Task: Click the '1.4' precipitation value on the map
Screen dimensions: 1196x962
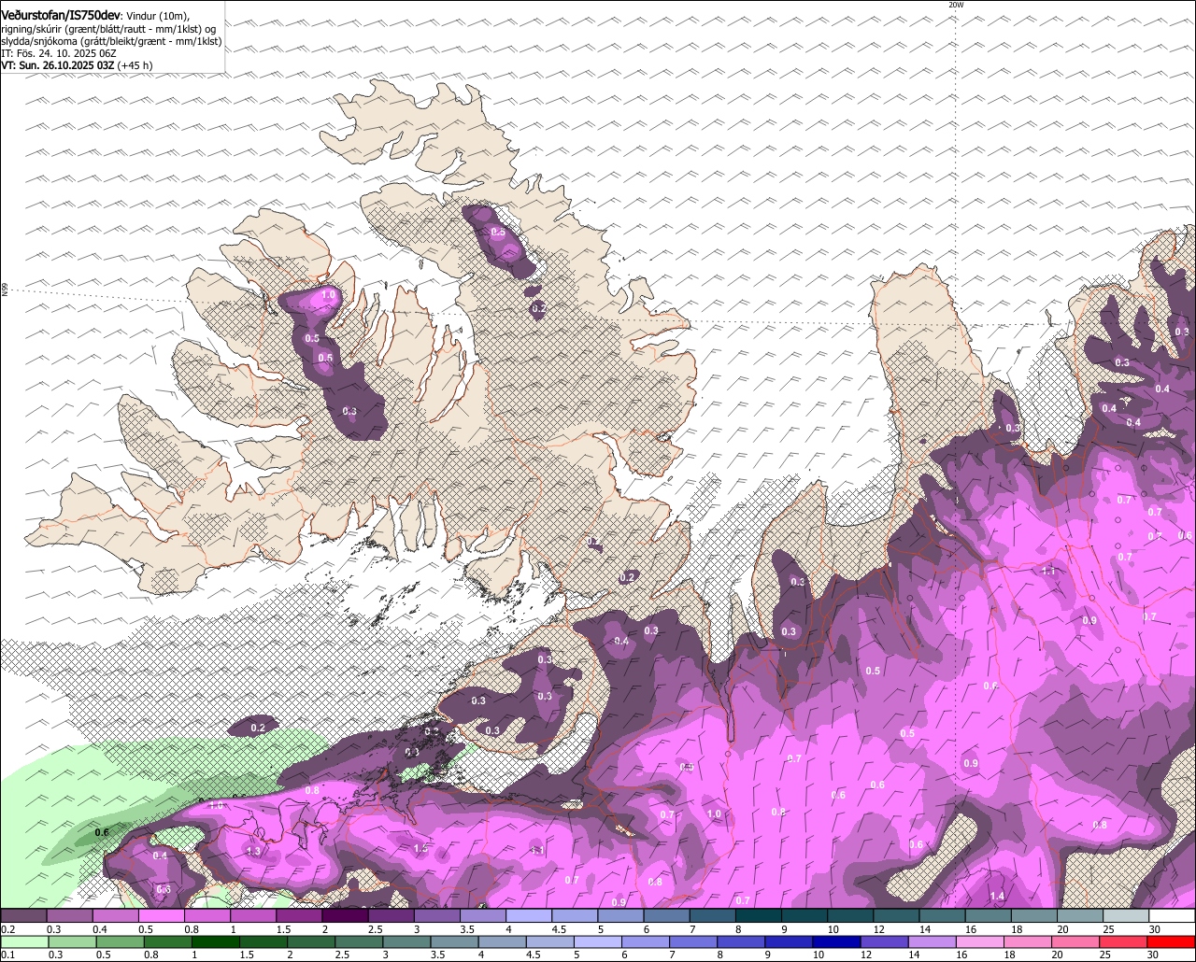Action: click(997, 896)
